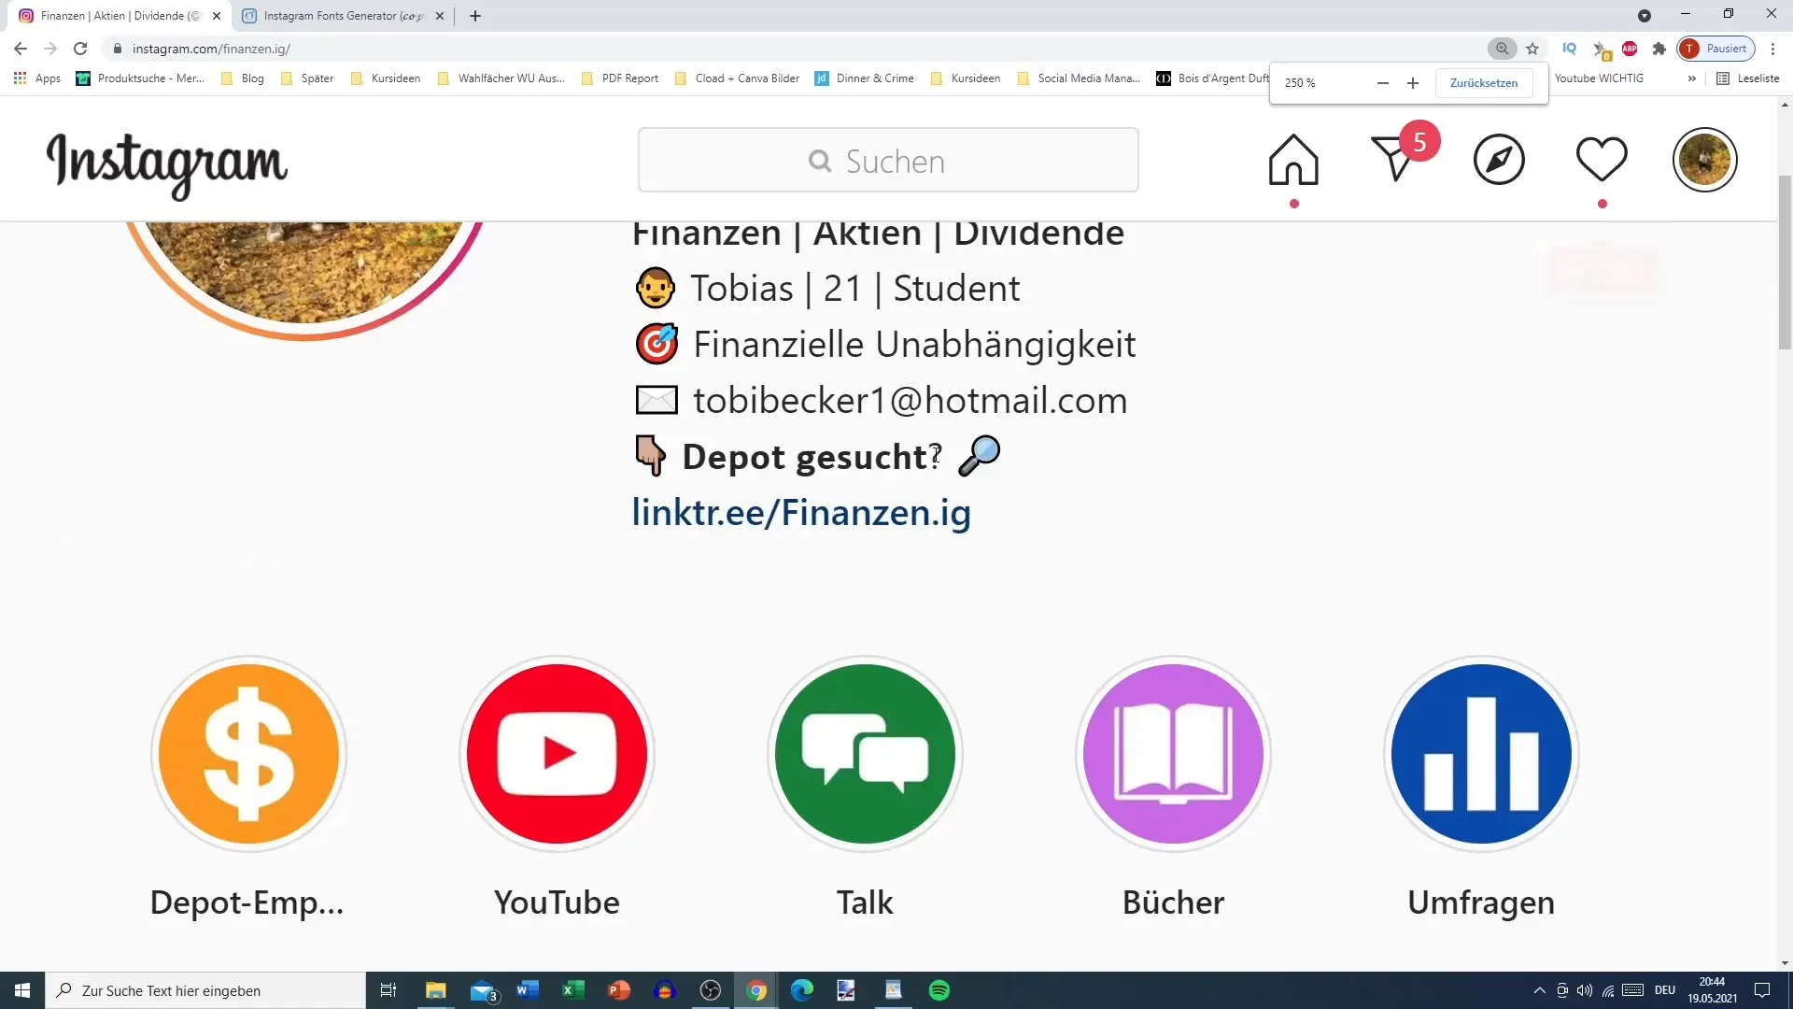Open the PDF Report bookmark folder
Image resolution: width=1793 pixels, height=1009 pixels.
[x=619, y=78]
